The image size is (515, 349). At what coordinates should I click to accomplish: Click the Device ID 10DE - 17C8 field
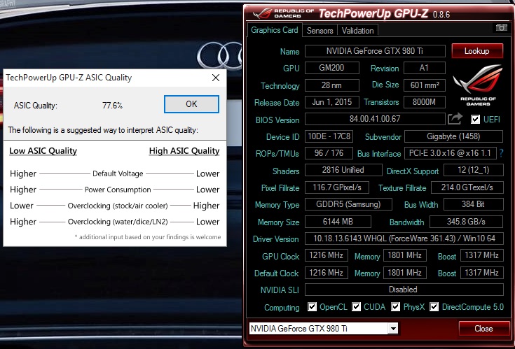[329, 136]
